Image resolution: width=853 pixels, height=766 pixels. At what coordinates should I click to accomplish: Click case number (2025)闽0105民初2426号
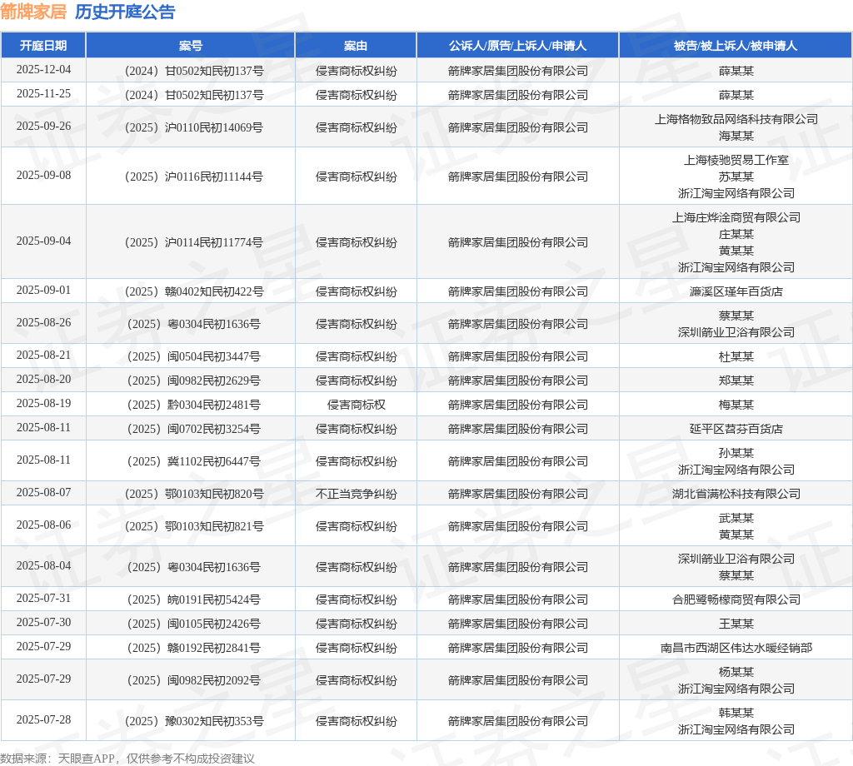pos(194,624)
